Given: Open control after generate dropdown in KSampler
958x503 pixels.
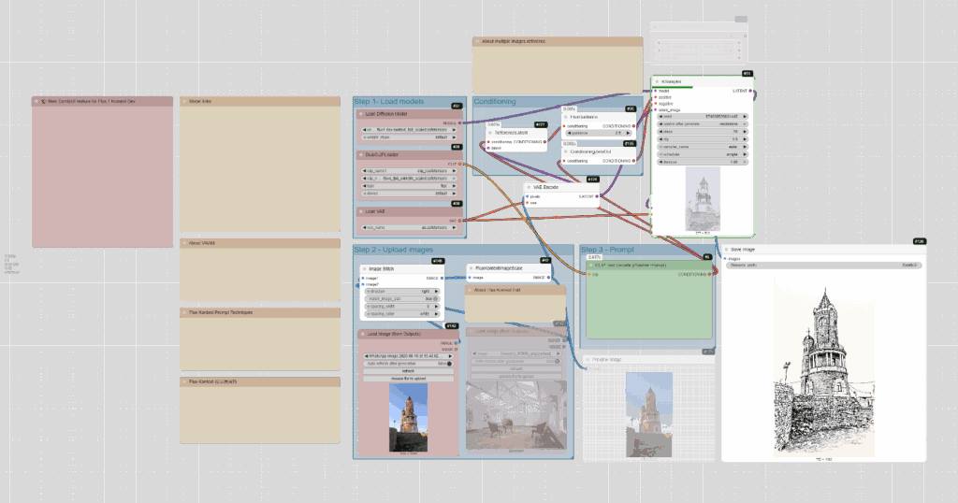Looking at the screenshot, I should pyautogui.click(x=703, y=124).
